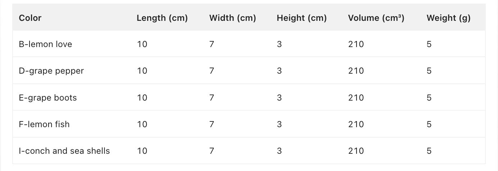Click the Width (cm) header
The height and width of the screenshot is (171, 498).
(232, 18)
